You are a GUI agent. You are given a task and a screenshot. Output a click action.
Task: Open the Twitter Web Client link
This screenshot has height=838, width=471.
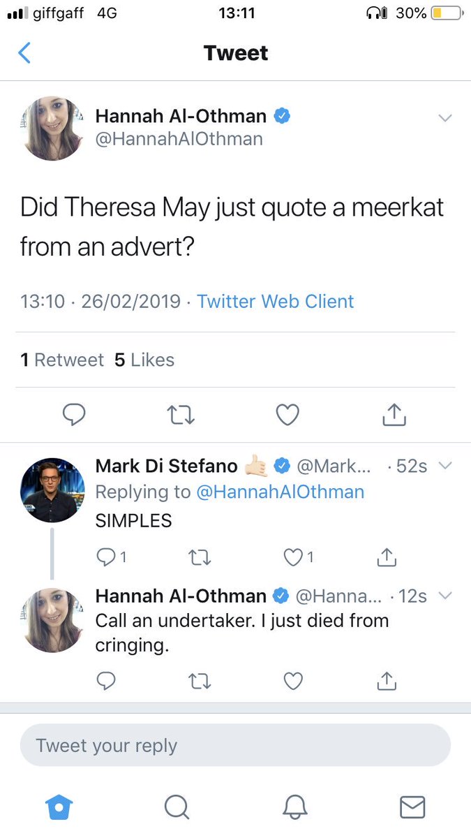[x=276, y=302]
